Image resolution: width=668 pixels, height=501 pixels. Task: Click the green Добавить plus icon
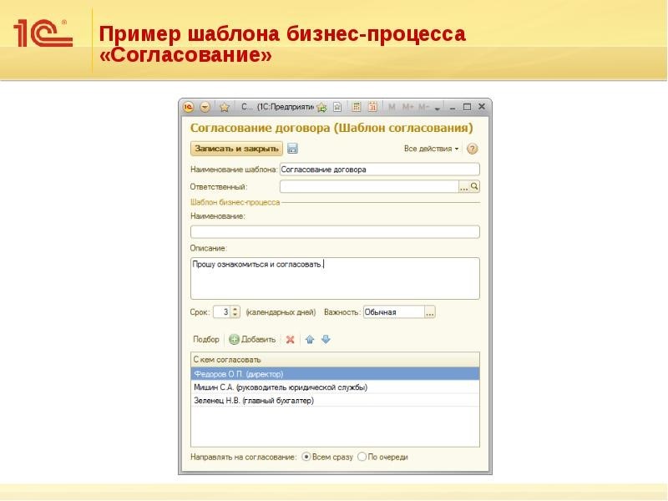[235, 340]
